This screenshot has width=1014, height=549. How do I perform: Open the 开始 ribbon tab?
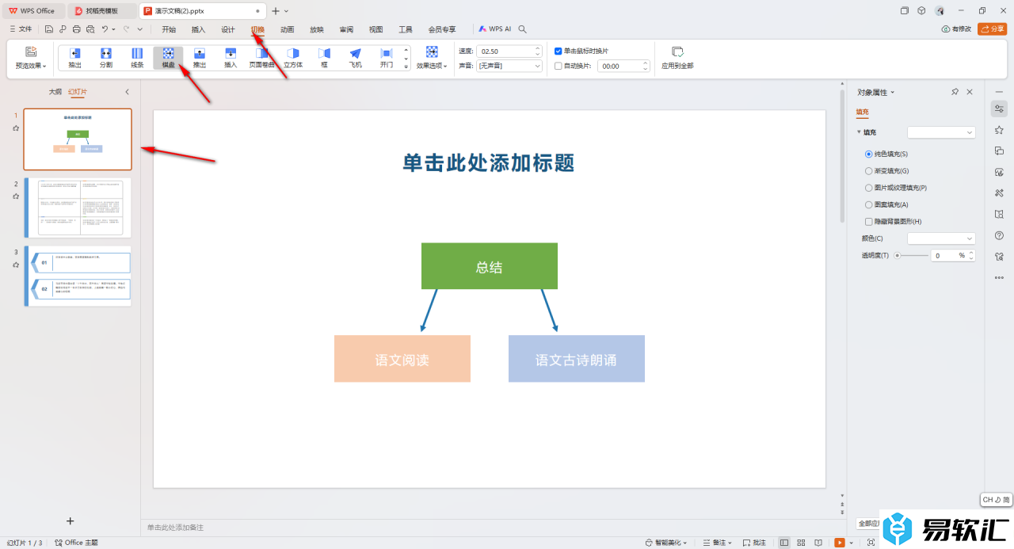tap(169, 29)
